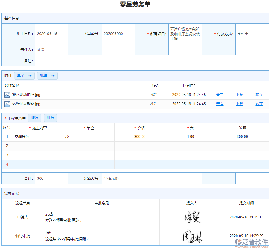Screen dimensions: 271x251
Task: Click the 备注 input field
Action: [x=152, y=61]
